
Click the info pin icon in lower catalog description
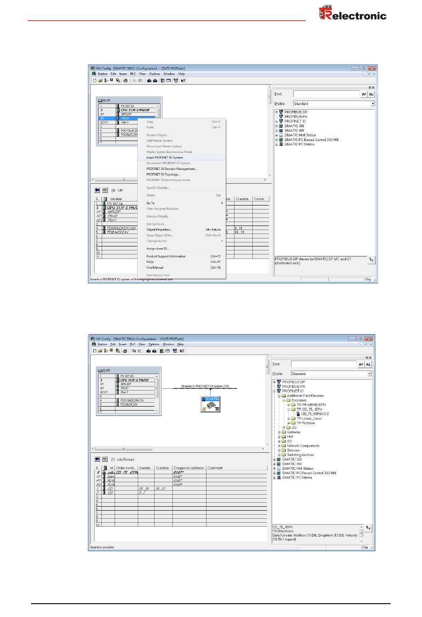coord(368,528)
